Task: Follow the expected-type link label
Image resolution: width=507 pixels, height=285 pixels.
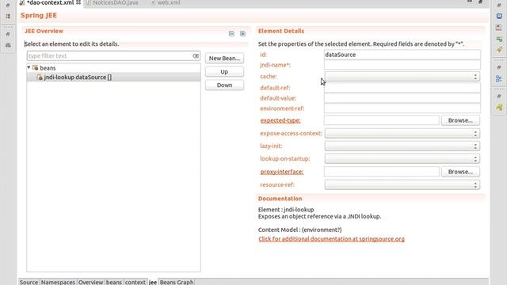Action: tap(280, 120)
